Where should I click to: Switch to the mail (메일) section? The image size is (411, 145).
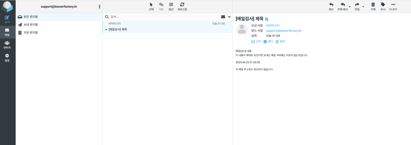tap(7, 32)
